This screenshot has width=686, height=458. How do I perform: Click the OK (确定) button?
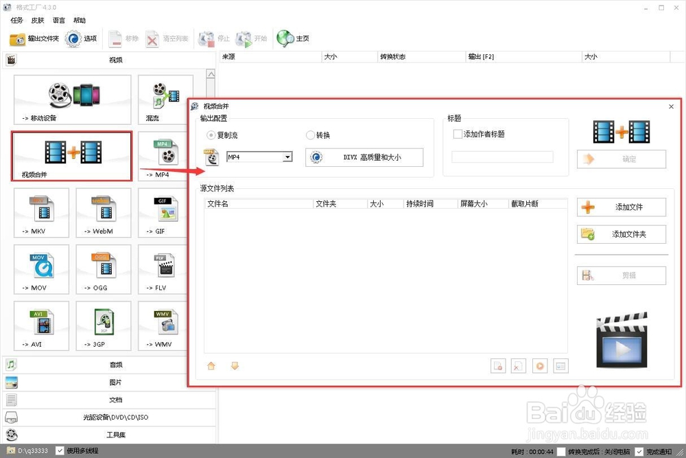pos(622,159)
